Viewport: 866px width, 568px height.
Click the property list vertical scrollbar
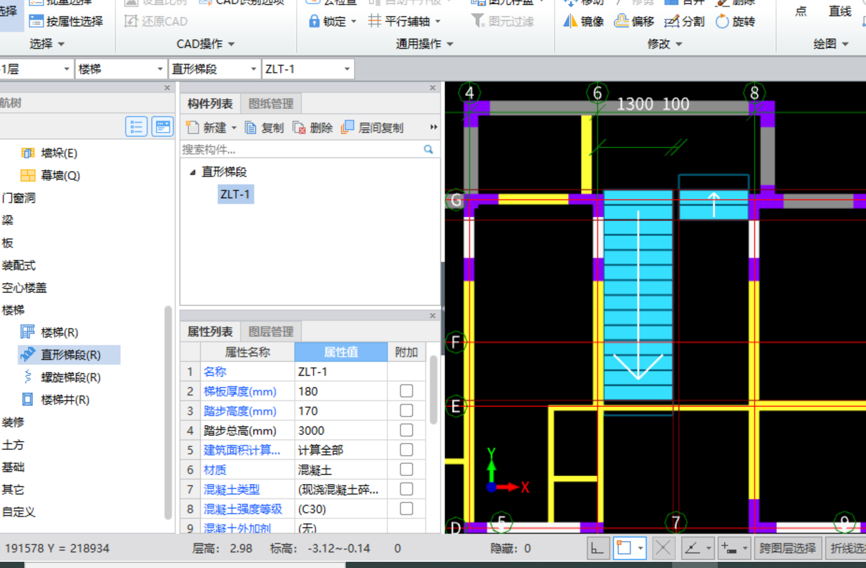tap(434, 390)
